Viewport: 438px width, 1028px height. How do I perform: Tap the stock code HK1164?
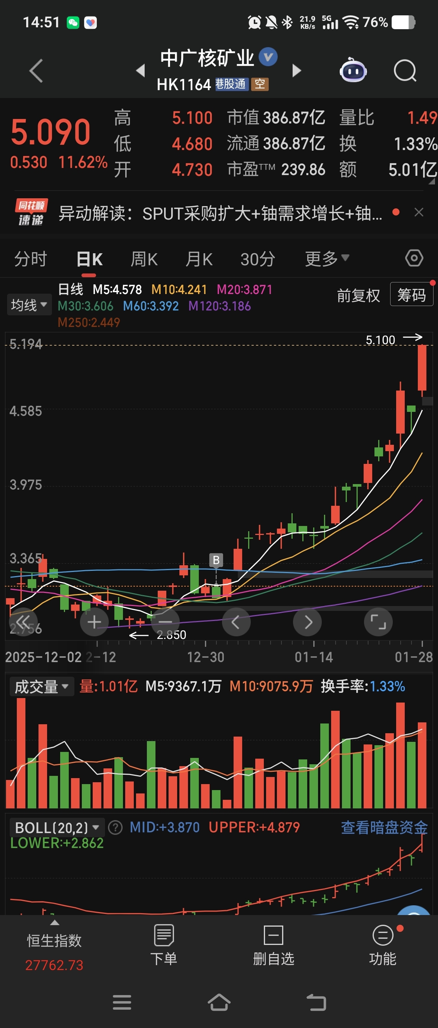point(184,85)
